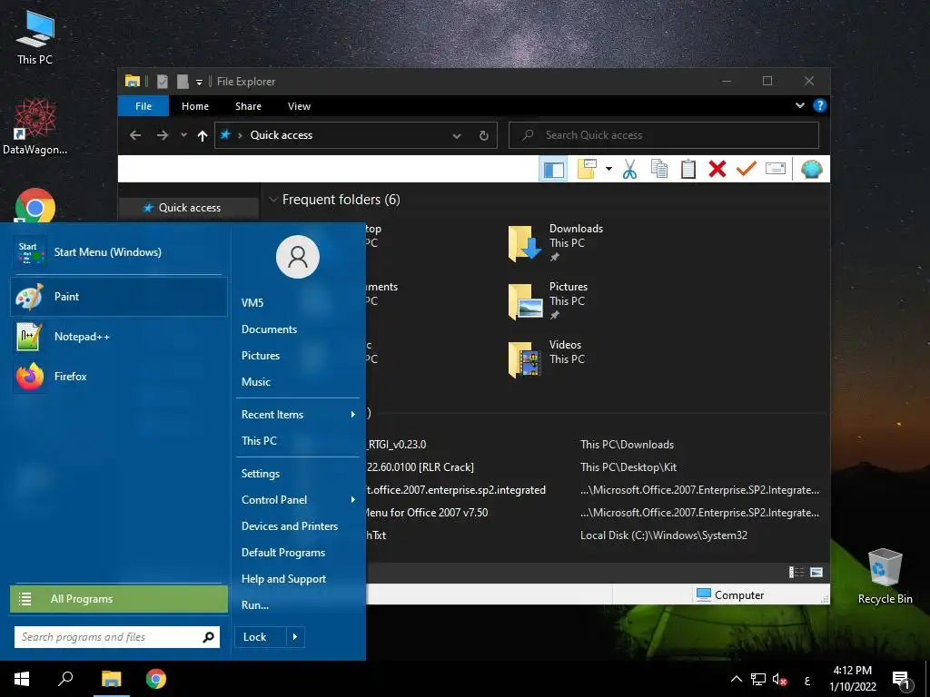Image resolution: width=930 pixels, height=697 pixels.
Task: Switch to large icons view
Action: (816, 572)
